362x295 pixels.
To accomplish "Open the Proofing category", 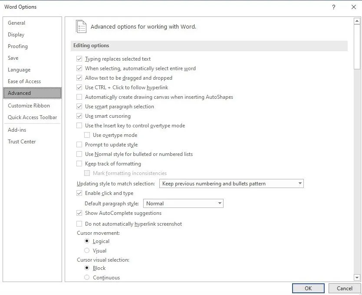I will click(x=18, y=46).
